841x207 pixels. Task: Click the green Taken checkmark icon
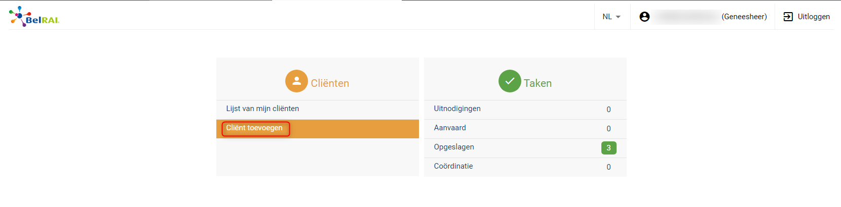(510, 81)
